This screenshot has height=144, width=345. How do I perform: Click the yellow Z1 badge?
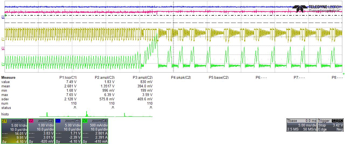(x=4, y=121)
